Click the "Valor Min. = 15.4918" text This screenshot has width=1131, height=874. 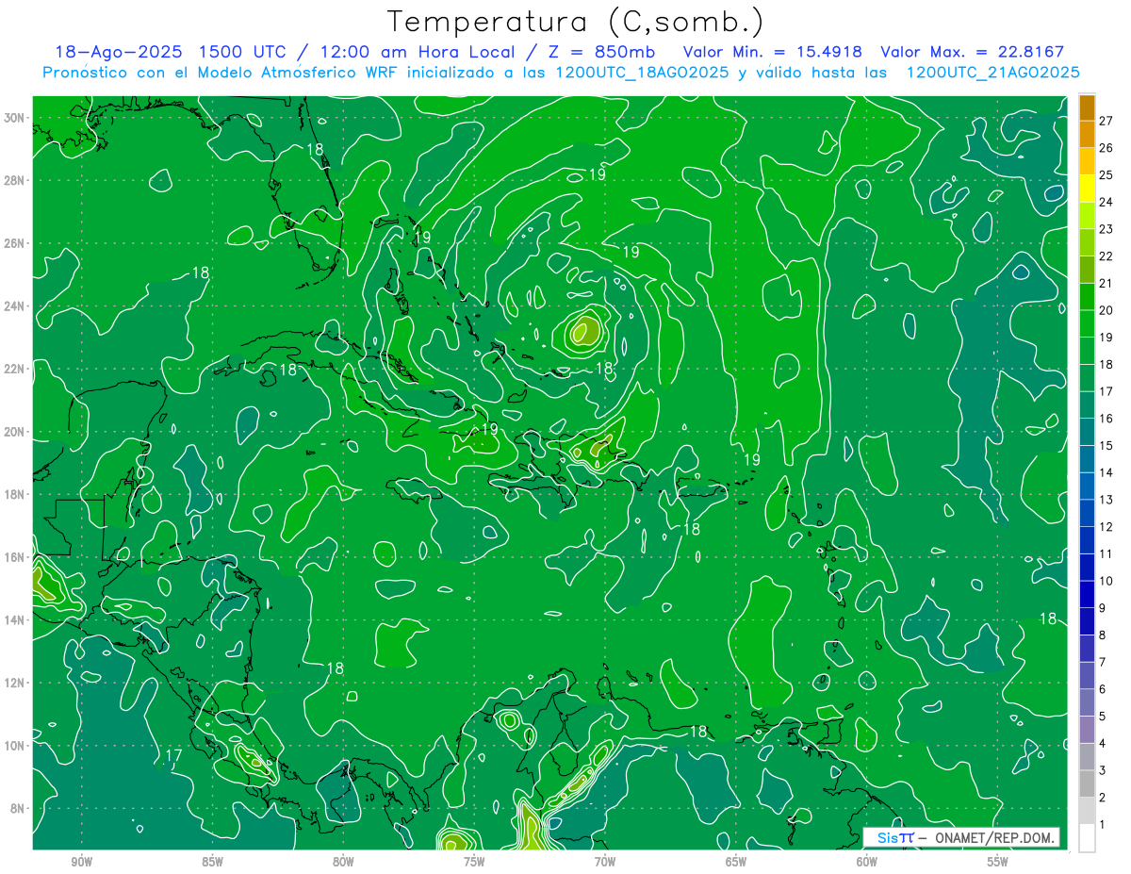tap(773, 52)
